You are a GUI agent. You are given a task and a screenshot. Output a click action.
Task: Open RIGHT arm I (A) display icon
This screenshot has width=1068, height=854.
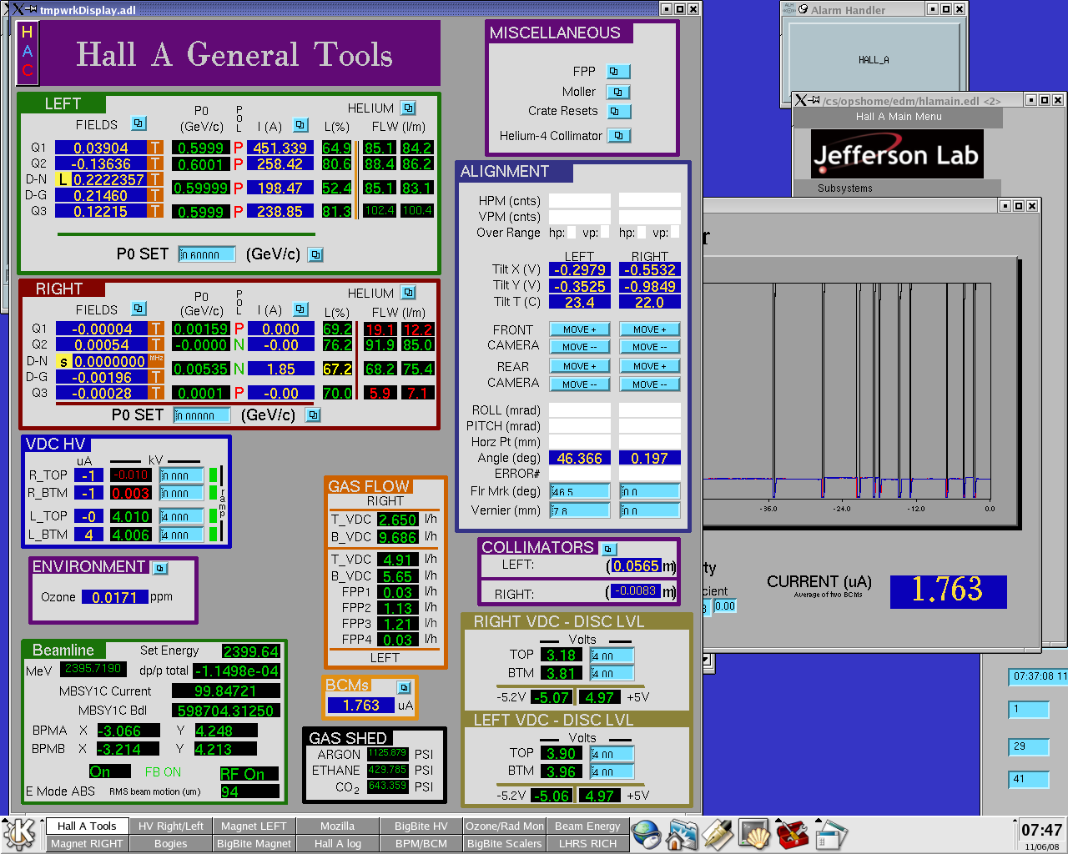[300, 309]
